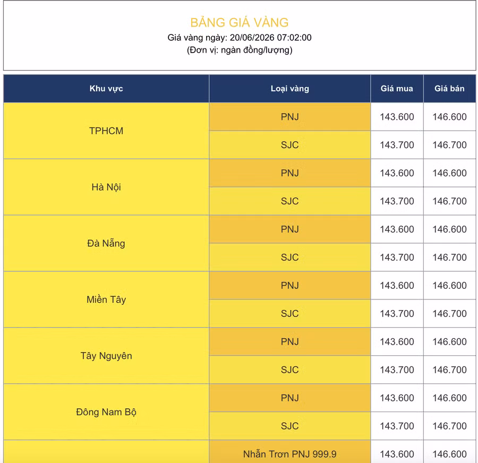
Task: Click buy price 143.600 for TPHCM PNJ
Action: point(397,117)
